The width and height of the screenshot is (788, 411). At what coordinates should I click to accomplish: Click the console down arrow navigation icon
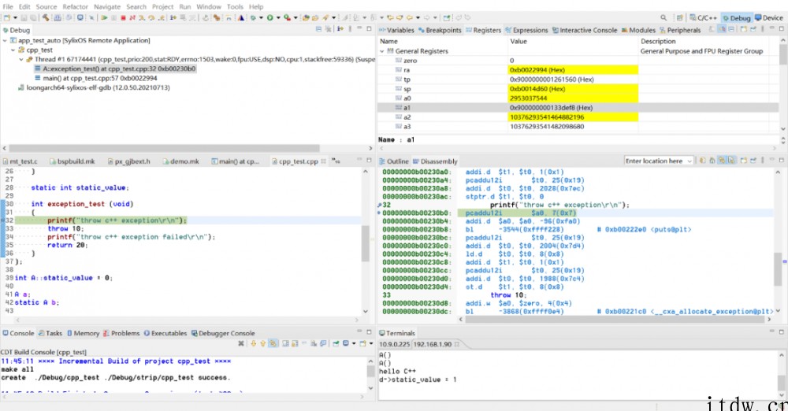pos(253,343)
